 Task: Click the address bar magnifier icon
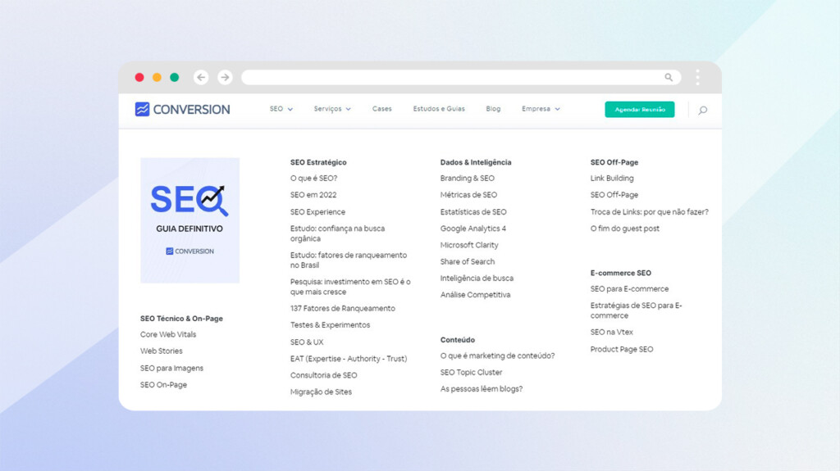[669, 77]
